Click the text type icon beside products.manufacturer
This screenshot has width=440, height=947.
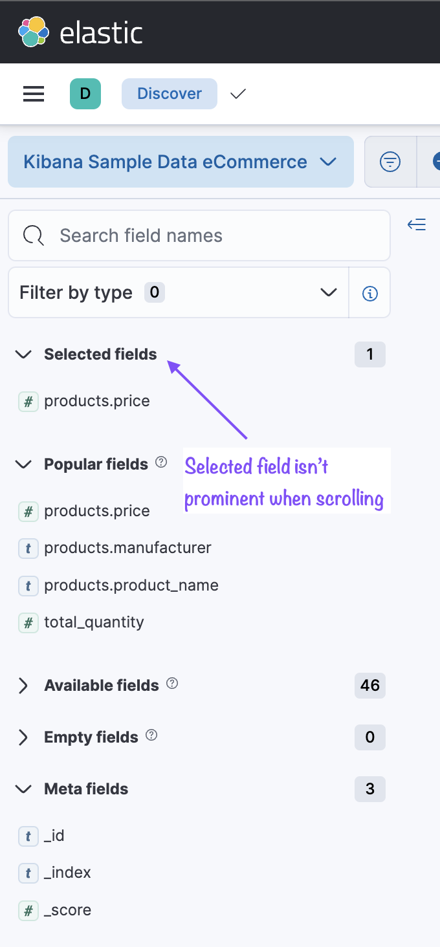[27, 548]
